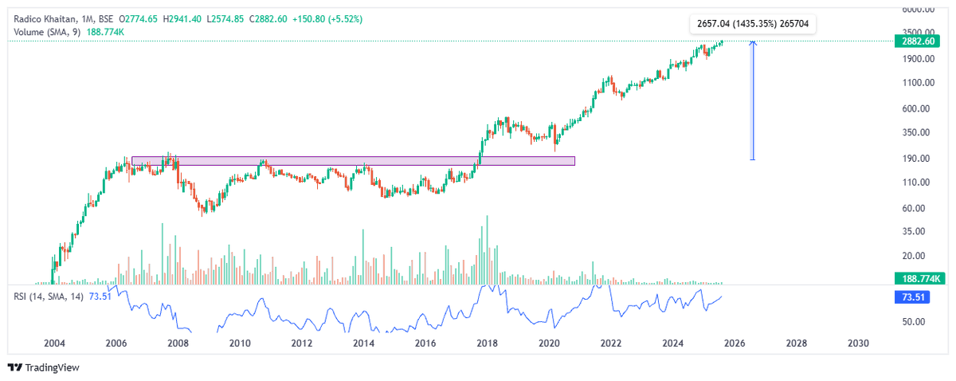Click the 2018 label on the time axis

coord(488,344)
